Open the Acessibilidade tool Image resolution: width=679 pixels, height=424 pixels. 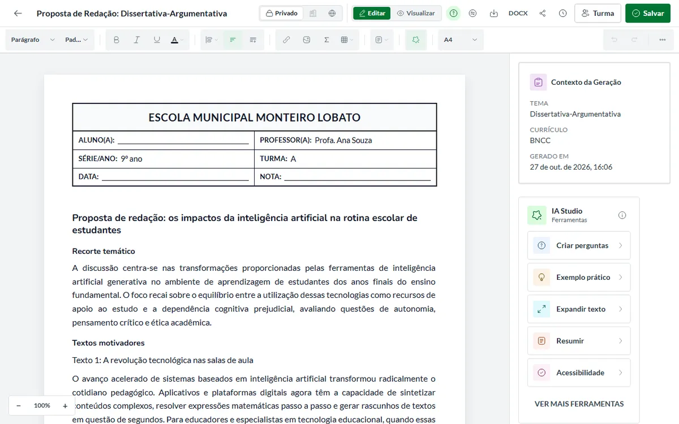coord(579,373)
